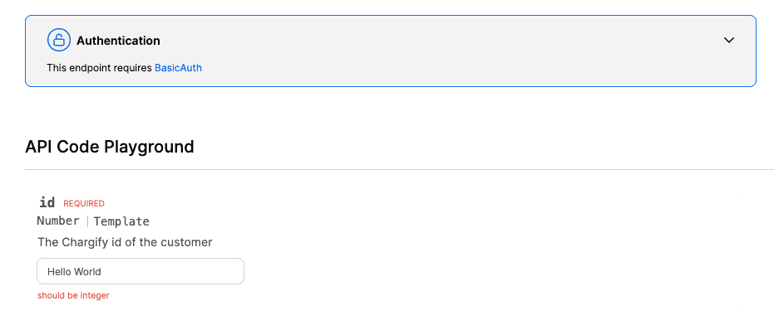Click the Authentication heading text

click(118, 41)
